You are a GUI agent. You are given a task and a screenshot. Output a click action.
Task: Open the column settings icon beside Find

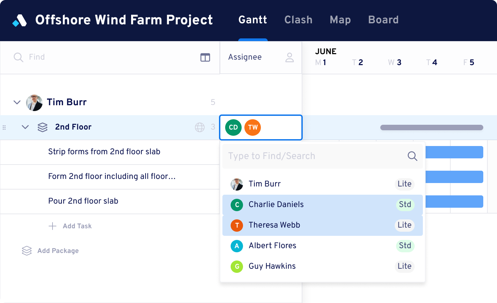point(205,57)
